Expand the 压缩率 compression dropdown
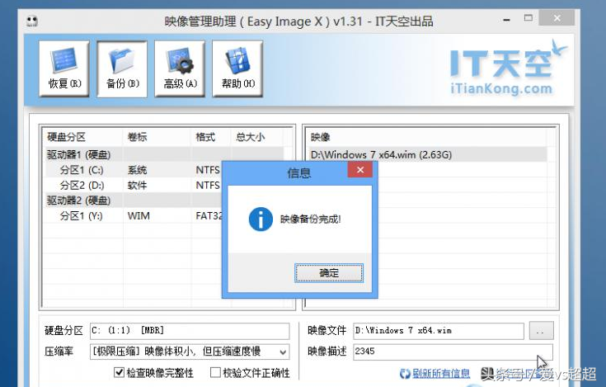Viewport: 606px width, 387px height. coord(284,352)
